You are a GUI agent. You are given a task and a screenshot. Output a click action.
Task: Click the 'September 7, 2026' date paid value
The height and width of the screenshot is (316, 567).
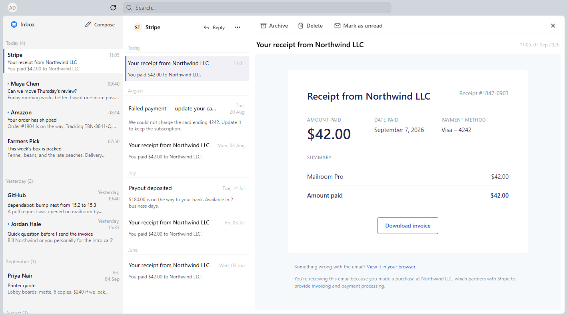[399, 130]
